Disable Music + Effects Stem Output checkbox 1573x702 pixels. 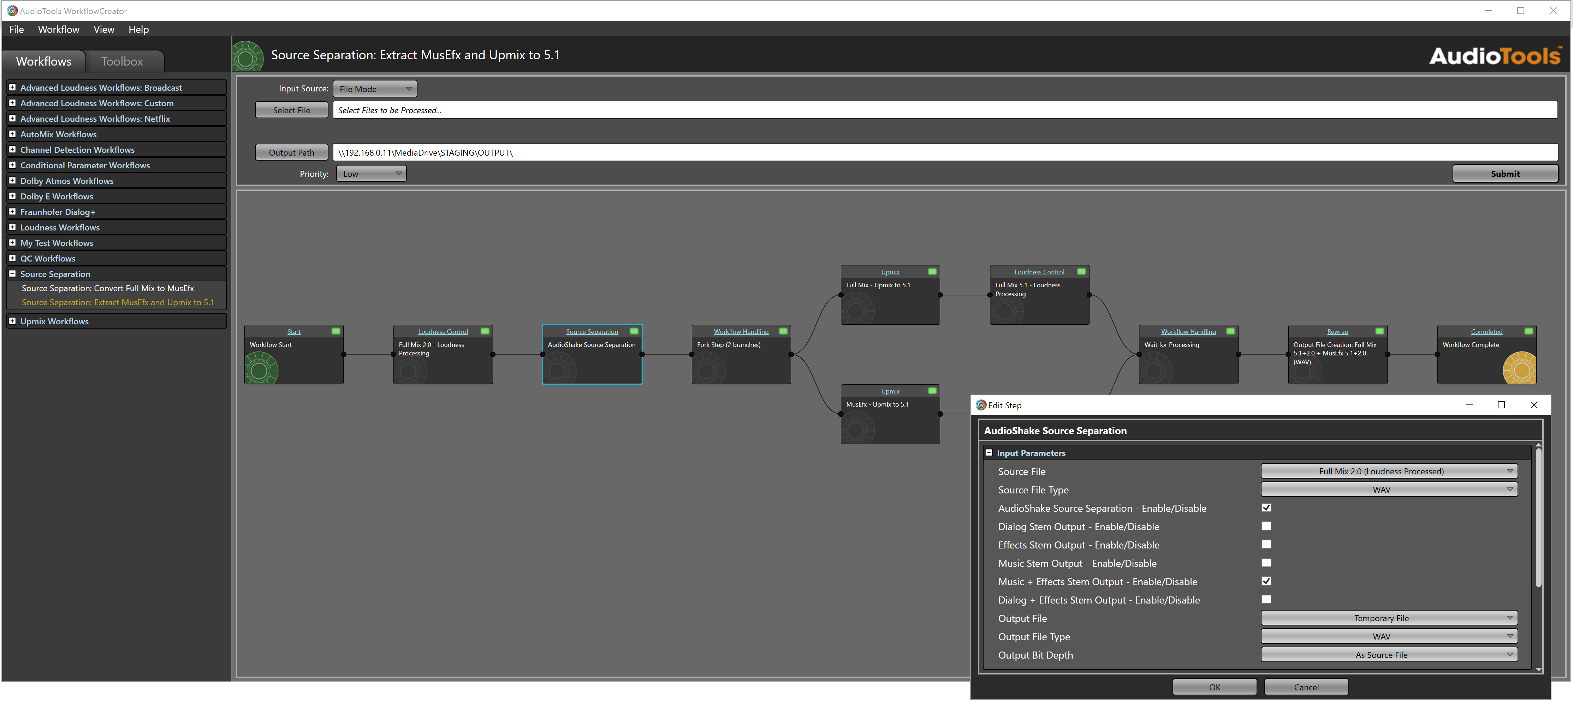pos(1266,581)
